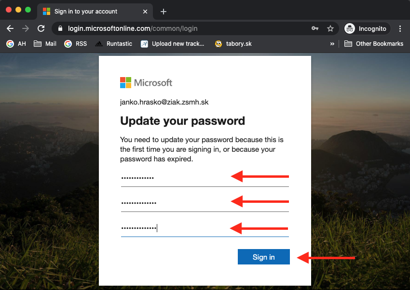Viewport: 410px width, 290px height.
Task: Expand hidden bookmarks with chevron
Action: click(x=332, y=44)
